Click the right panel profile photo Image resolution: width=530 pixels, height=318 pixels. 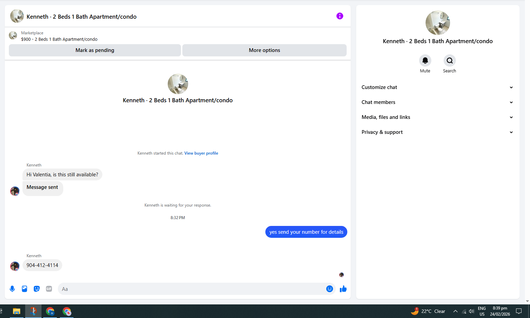[x=438, y=23]
